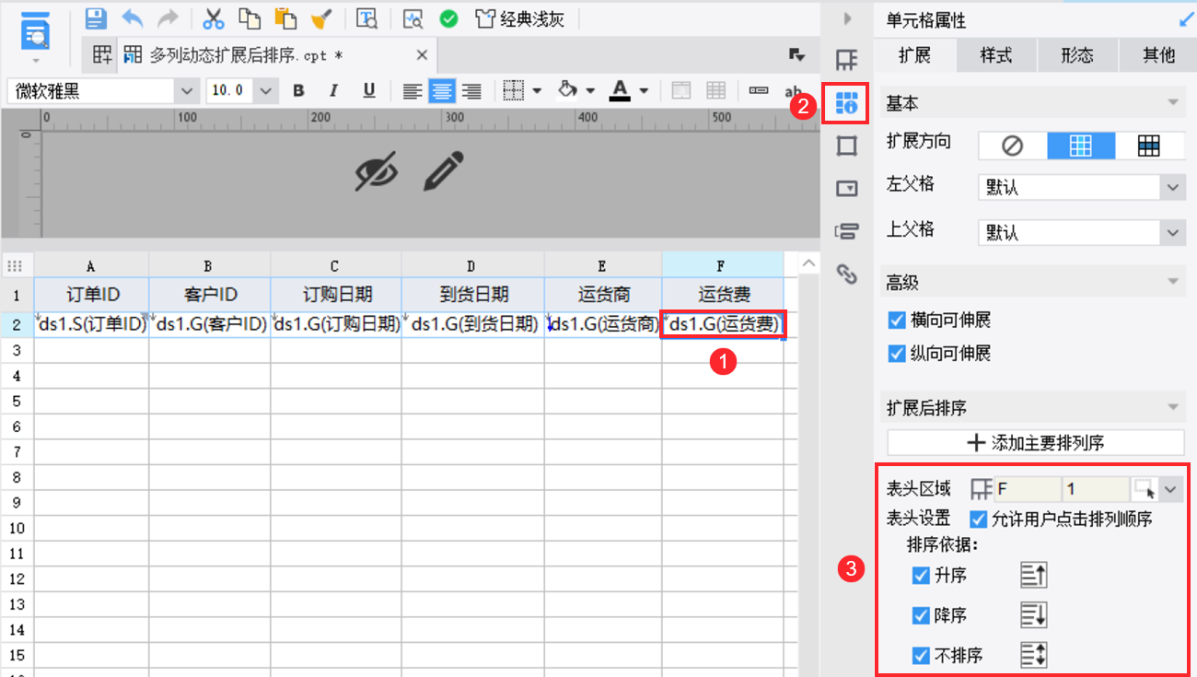
Task: Click the unmerge cells grid icon
Action: pos(715,90)
